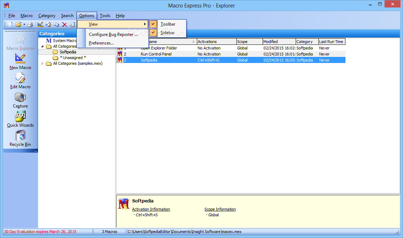Open the Help menu
Viewport: 403px width, 238px height.
(x=120, y=16)
